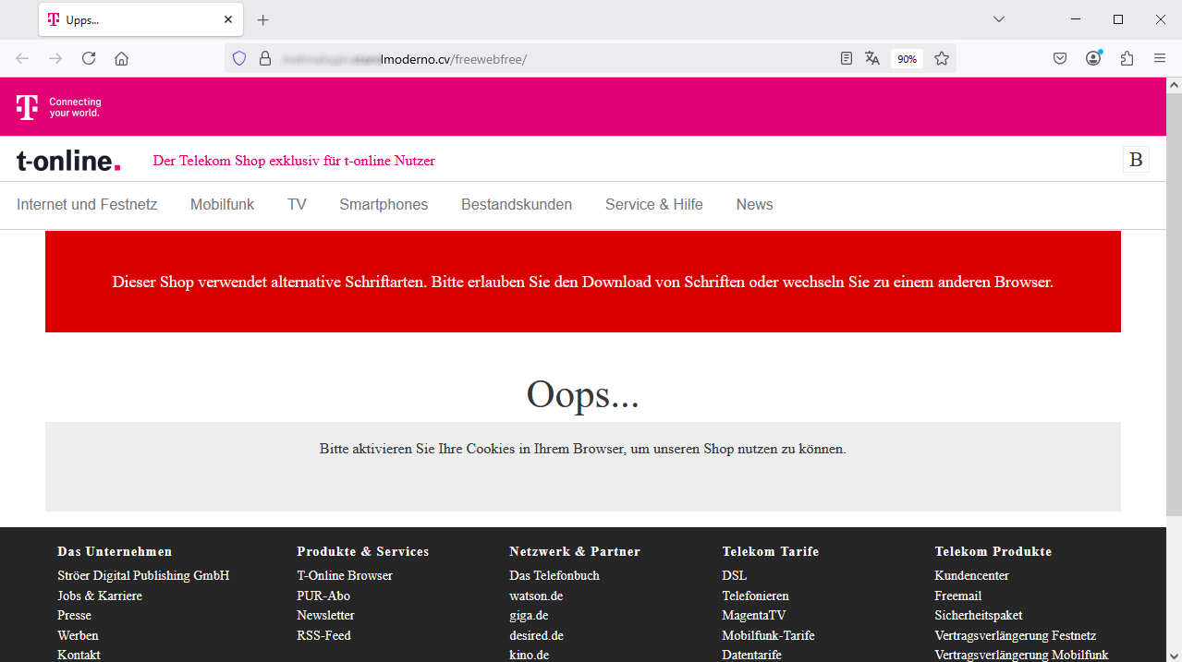Go to the browser home page
This screenshot has height=662, width=1182.
point(121,58)
